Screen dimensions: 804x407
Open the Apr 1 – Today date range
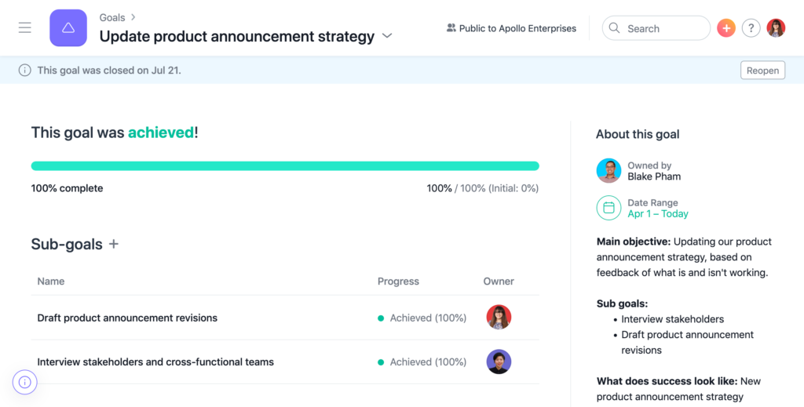(658, 214)
